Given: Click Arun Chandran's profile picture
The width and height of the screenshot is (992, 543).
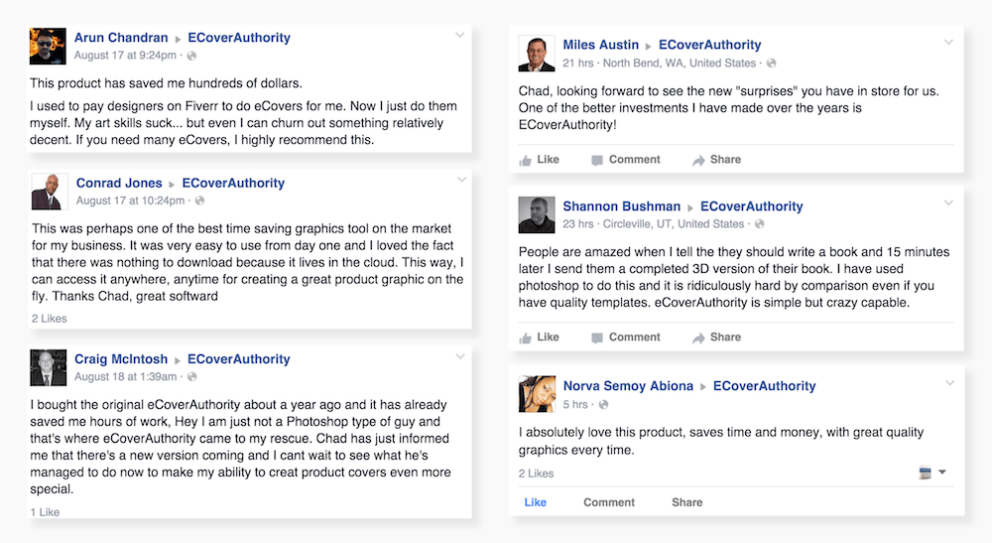Looking at the screenshot, I should tap(48, 46).
